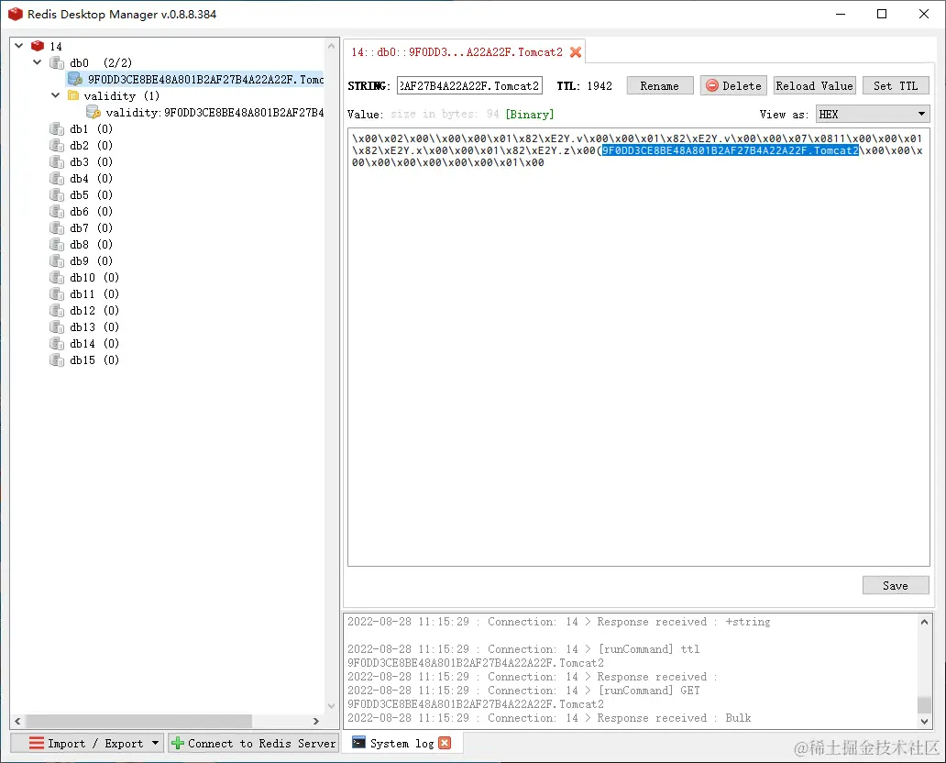Click the db4 database icon

tap(57, 178)
